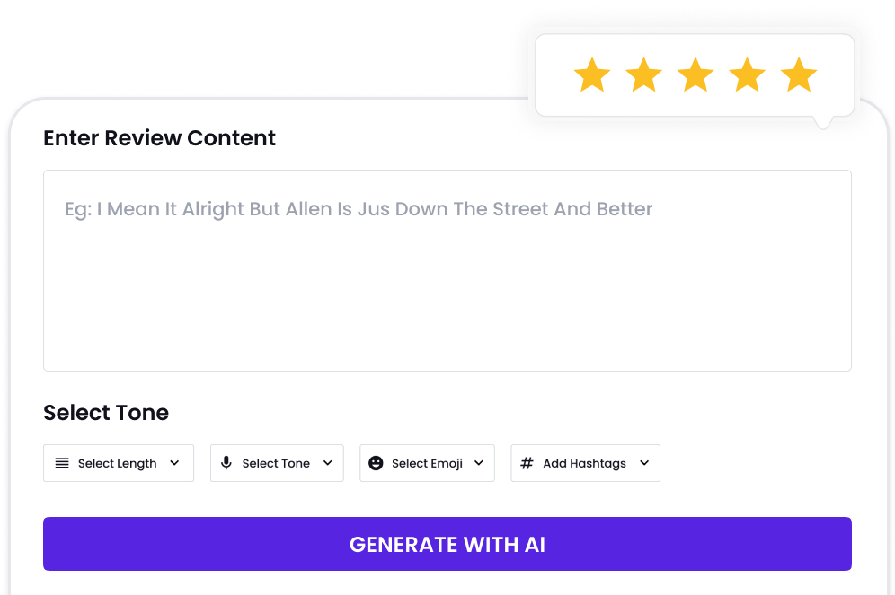Click the hashtag symbol icon
This screenshot has height=595, width=895.
click(527, 463)
